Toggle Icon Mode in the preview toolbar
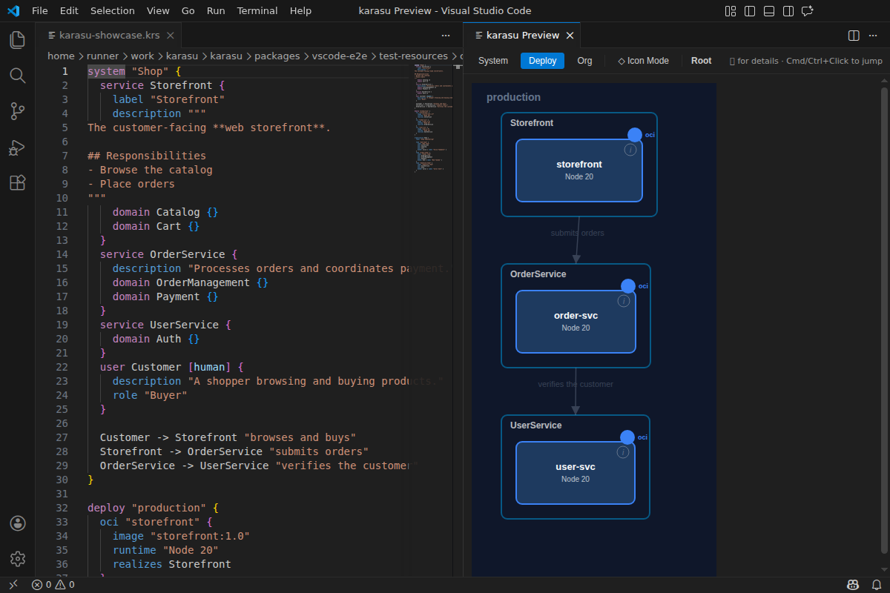The image size is (890, 593). [643, 61]
